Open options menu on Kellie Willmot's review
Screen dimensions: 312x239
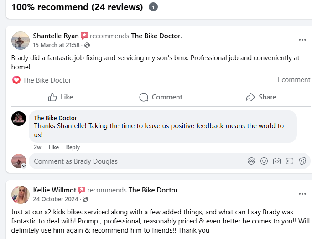click(x=302, y=194)
